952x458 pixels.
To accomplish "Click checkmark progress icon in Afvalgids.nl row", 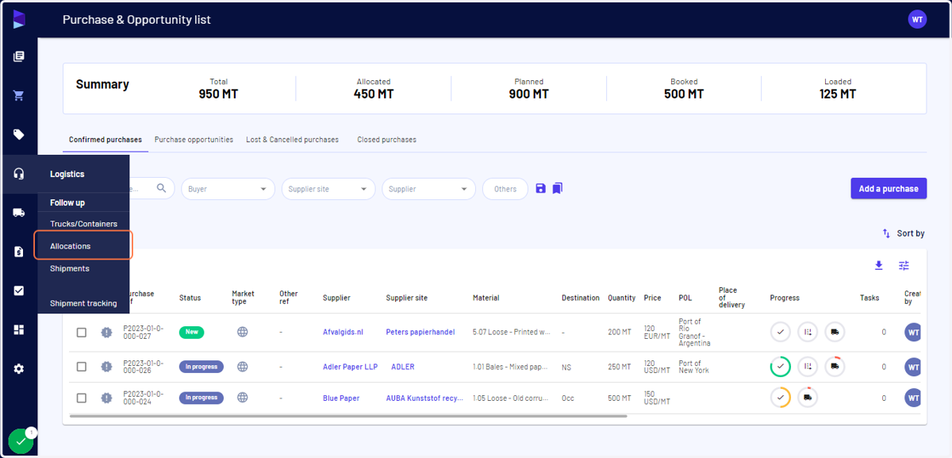I will (781, 332).
